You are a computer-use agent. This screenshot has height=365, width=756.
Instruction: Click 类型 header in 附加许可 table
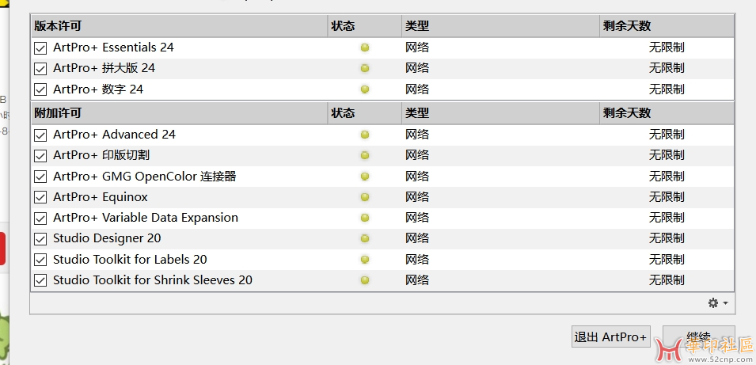point(500,113)
